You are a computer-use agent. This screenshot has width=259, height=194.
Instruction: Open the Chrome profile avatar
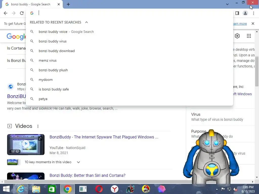coord(245,13)
